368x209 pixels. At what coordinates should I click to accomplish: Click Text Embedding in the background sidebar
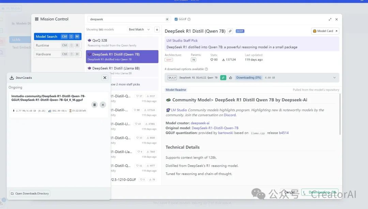coord(21,47)
